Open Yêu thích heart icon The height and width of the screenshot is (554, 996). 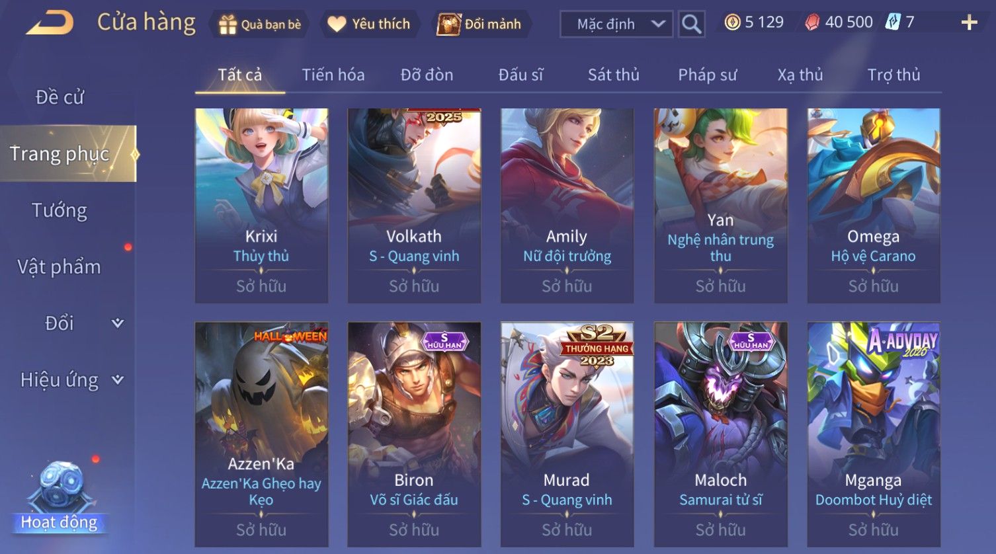point(337,24)
